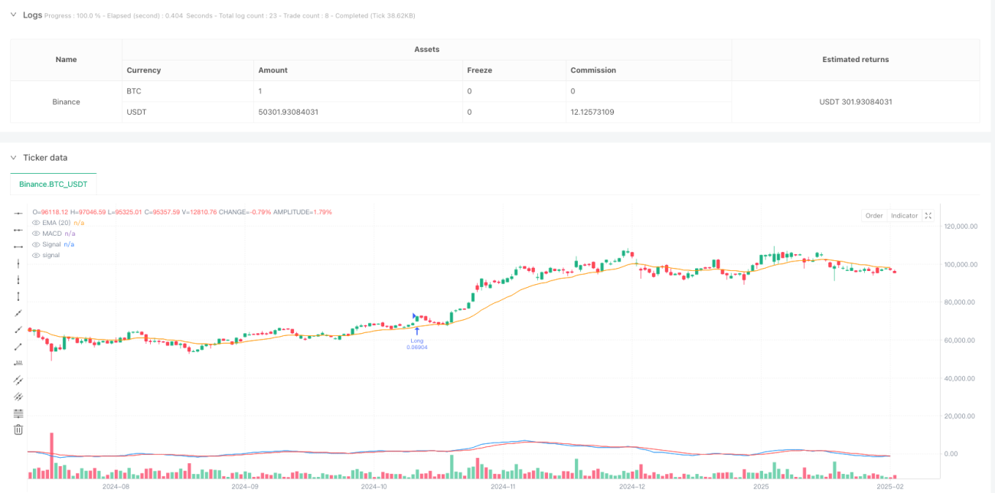Open the Binance.BTC_USDT tab
Viewport: 995px width, 493px height.
[x=54, y=184]
